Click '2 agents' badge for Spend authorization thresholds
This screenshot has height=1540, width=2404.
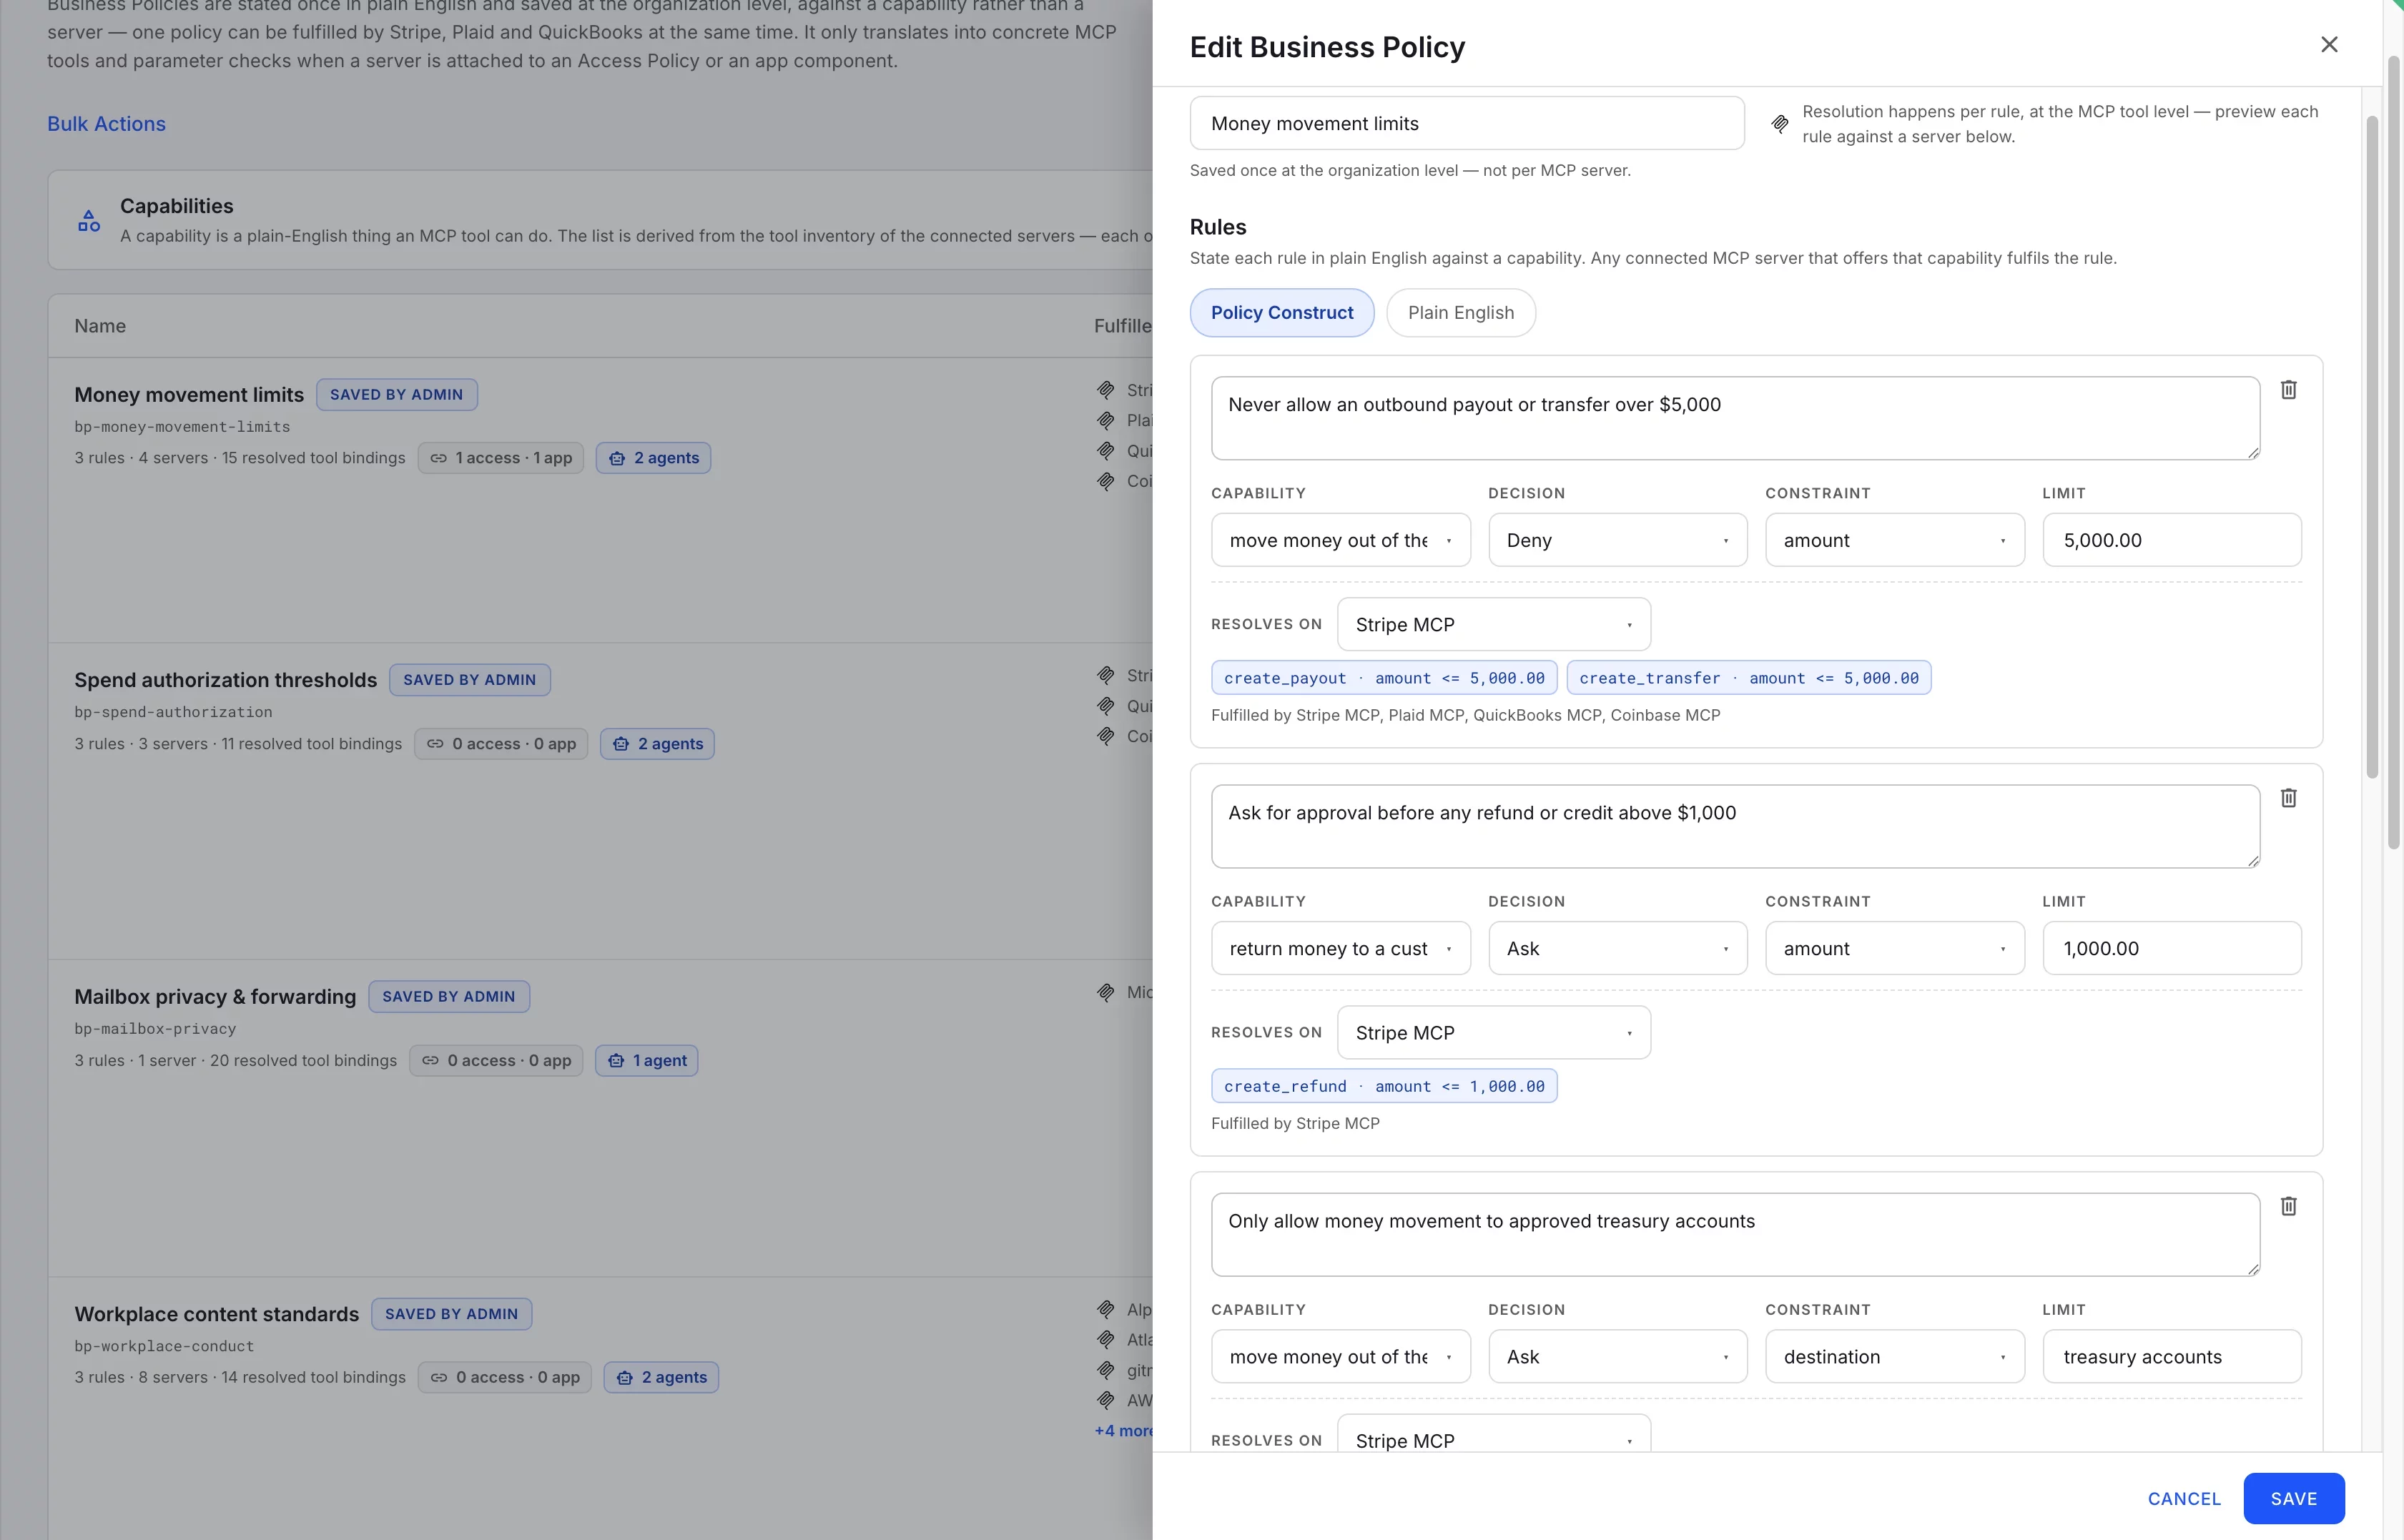point(657,744)
